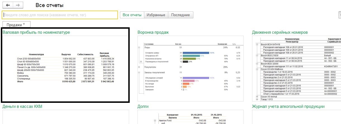The height and width of the screenshot is (124, 341).
Task: Expand the Покупатели row in sales funnel
Action: tap(139, 67)
